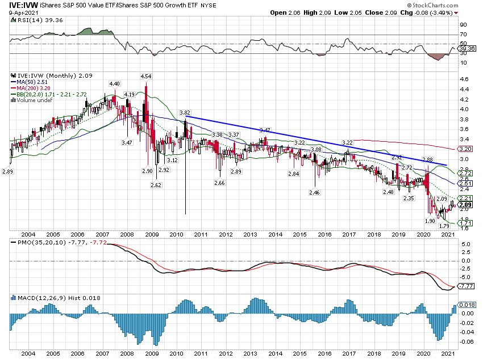The height and width of the screenshot is (359, 483).
Task: Click the 4.54 peak price label
Action: pyautogui.click(x=146, y=76)
